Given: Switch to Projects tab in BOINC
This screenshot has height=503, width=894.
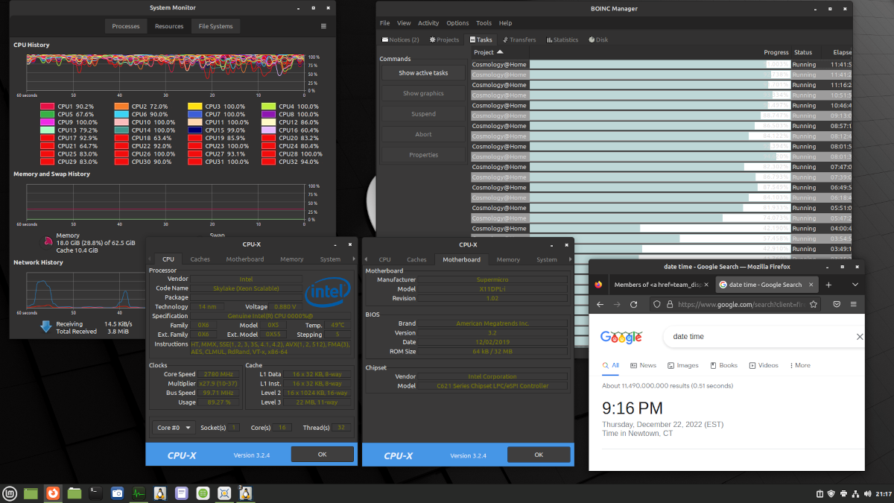Looking at the screenshot, I should 443,39.
